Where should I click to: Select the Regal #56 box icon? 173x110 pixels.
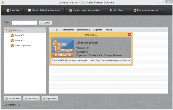click(12, 35)
